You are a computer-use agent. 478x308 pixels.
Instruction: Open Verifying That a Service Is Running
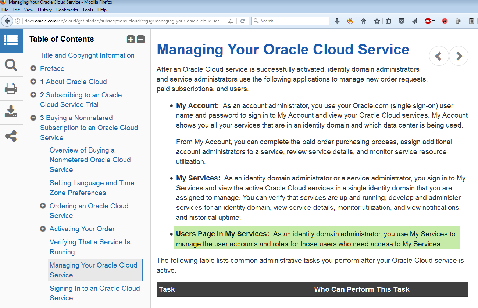point(90,247)
